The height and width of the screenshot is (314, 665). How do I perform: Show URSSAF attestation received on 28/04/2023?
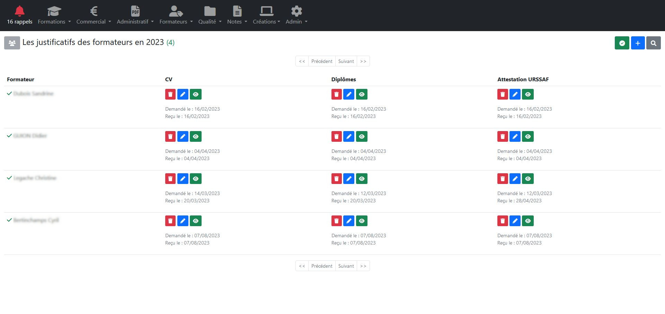point(528,179)
